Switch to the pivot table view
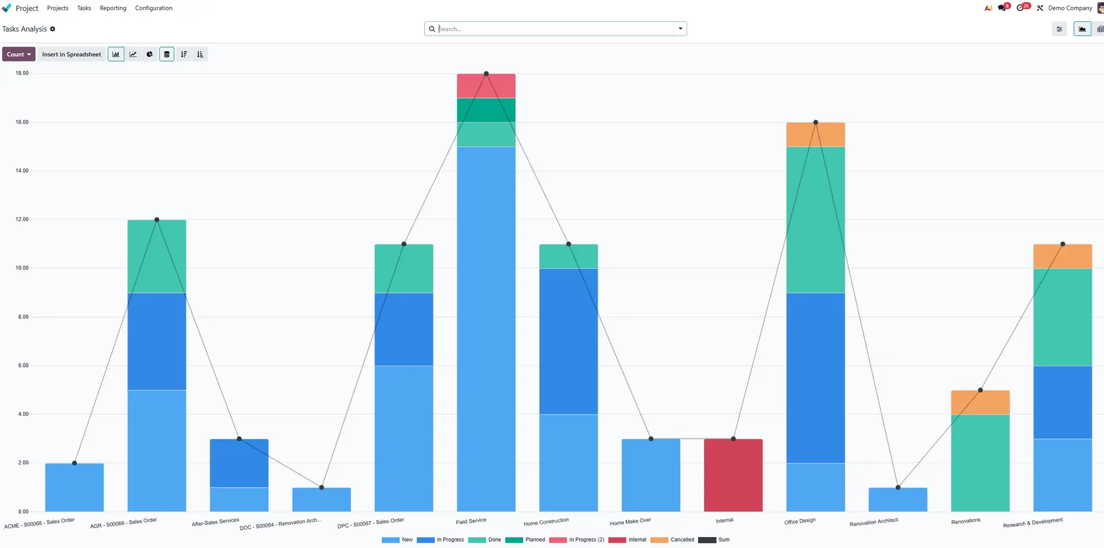The width and height of the screenshot is (1104, 548). (x=1099, y=29)
